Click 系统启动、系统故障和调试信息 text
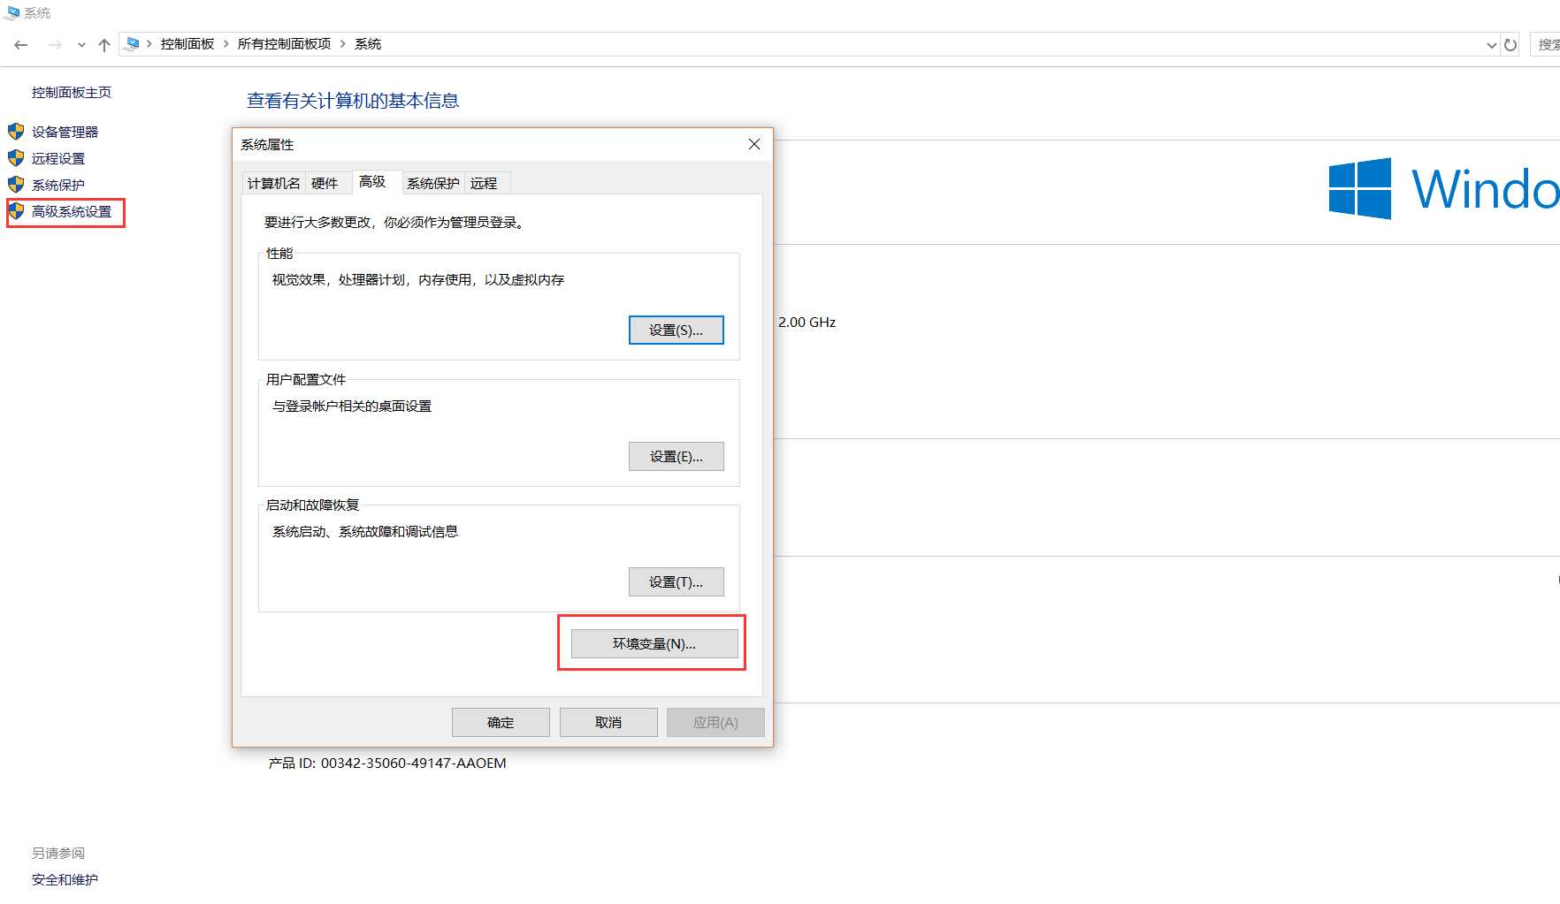The width and height of the screenshot is (1560, 904). pyautogui.click(x=365, y=532)
